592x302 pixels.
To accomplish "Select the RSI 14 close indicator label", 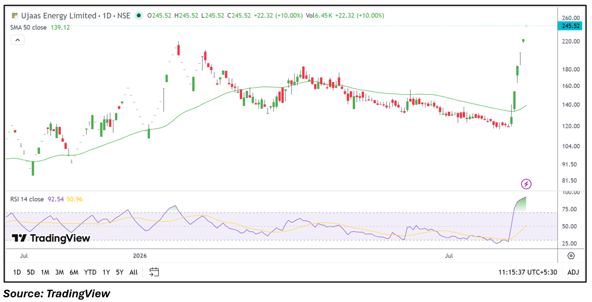I will coord(27,199).
